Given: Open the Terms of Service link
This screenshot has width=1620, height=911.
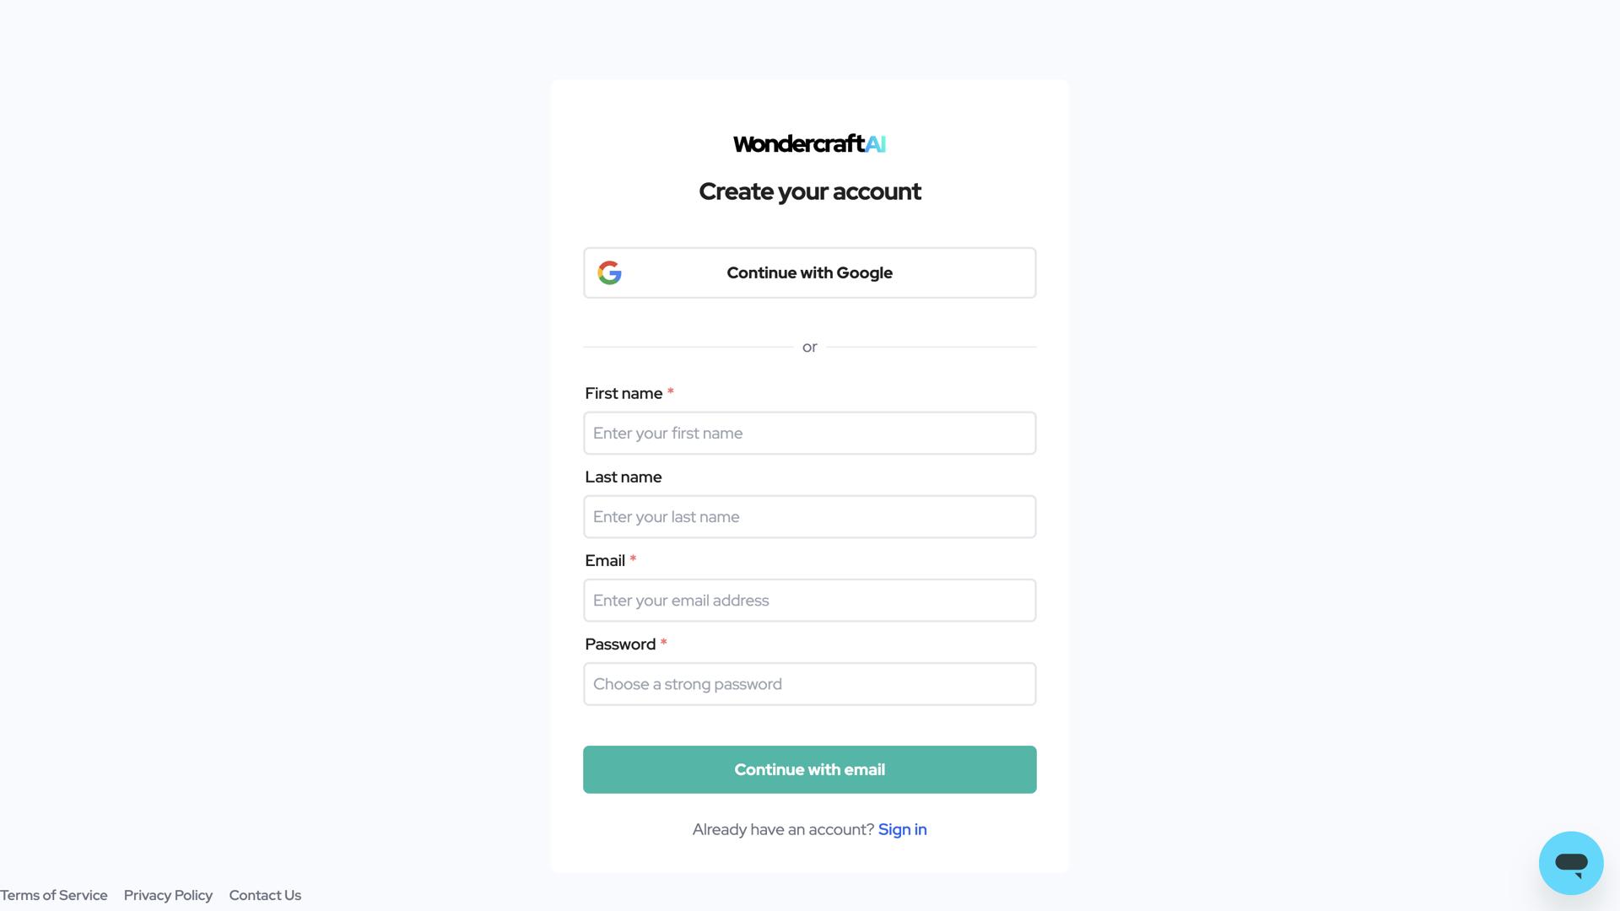Looking at the screenshot, I should click(54, 896).
